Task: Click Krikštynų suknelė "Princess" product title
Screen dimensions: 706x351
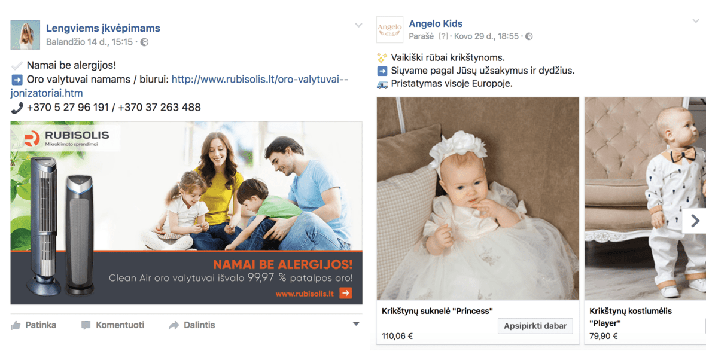Action: 437,311
